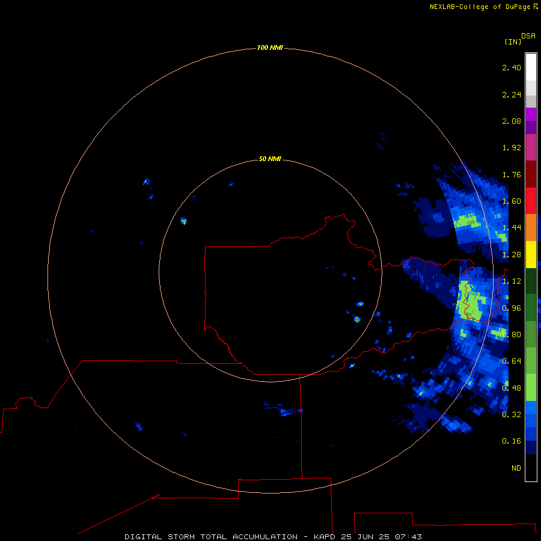Select the 2.08 legend value
Image resolution: width=541 pixels, height=541 pixels.
pos(512,121)
